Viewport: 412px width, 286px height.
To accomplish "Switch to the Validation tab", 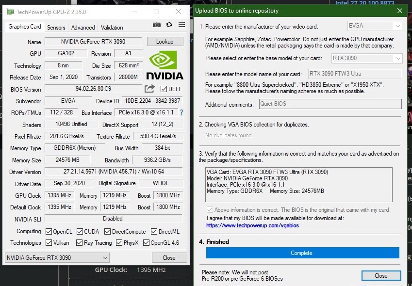I will pyautogui.click(x=112, y=28).
